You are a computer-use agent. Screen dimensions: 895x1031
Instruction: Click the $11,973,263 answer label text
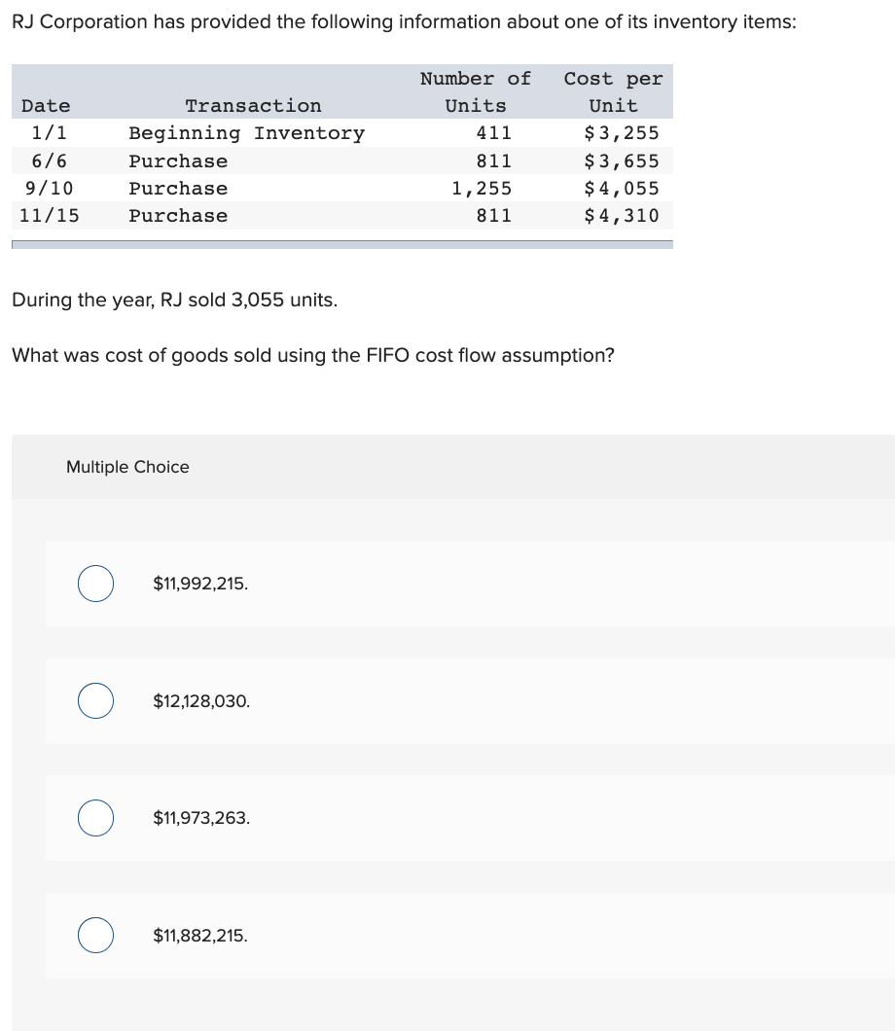tap(201, 818)
